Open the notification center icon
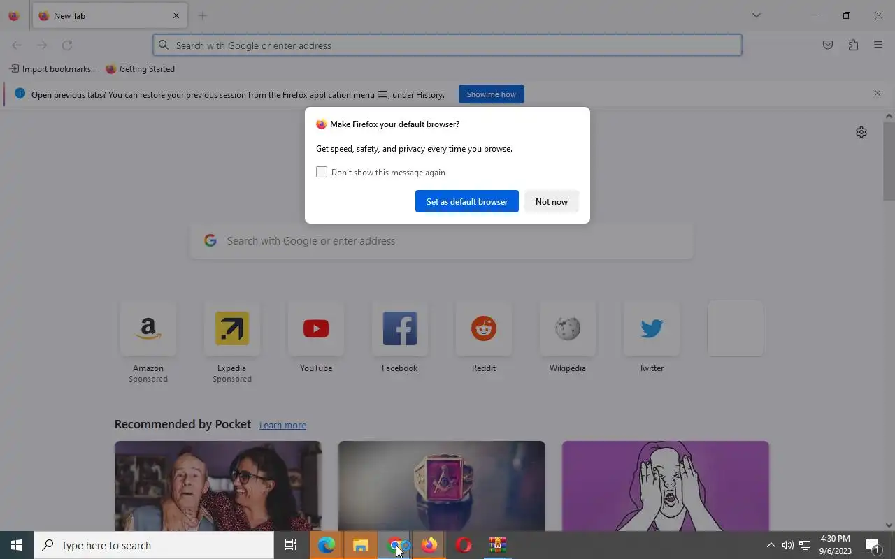Image resolution: width=895 pixels, height=559 pixels. click(x=873, y=545)
